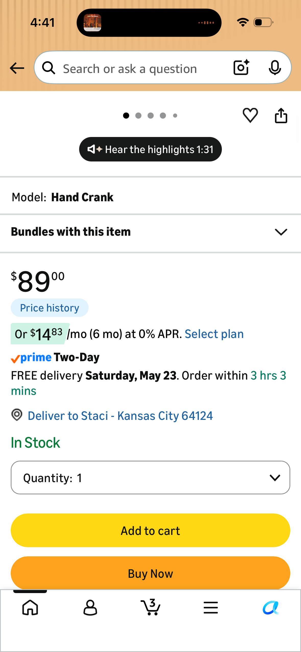Image resolution: width=301 pixels, height=652 pixels.
Task: Open Select plan link
Action: tap(214, 334)
